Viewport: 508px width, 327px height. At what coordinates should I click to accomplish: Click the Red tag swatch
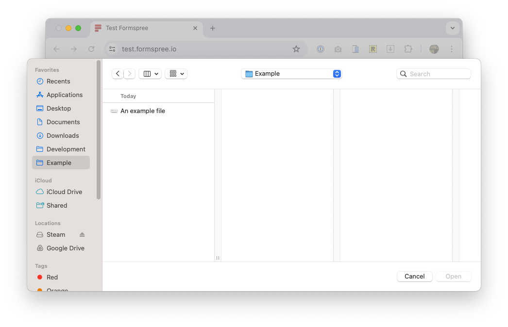(x=40, y=277)
